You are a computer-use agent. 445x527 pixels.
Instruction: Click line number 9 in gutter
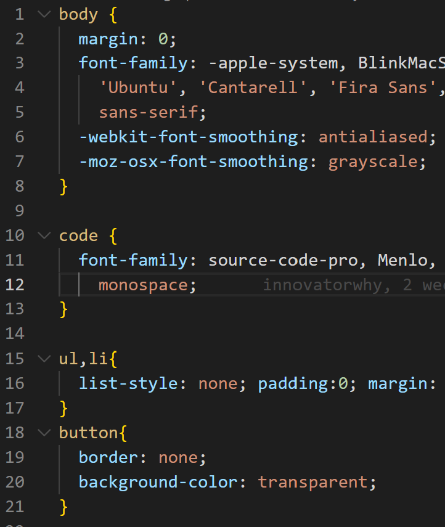[x=20, y=211]
